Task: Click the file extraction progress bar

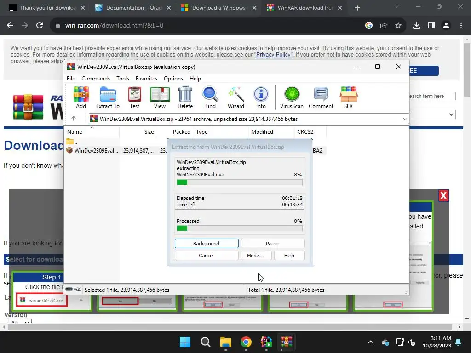Action: click(239, 182)
